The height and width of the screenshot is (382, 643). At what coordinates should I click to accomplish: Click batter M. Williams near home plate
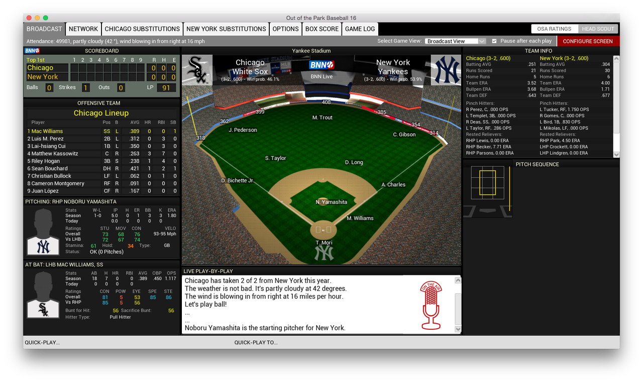click(x=360, y=219)
